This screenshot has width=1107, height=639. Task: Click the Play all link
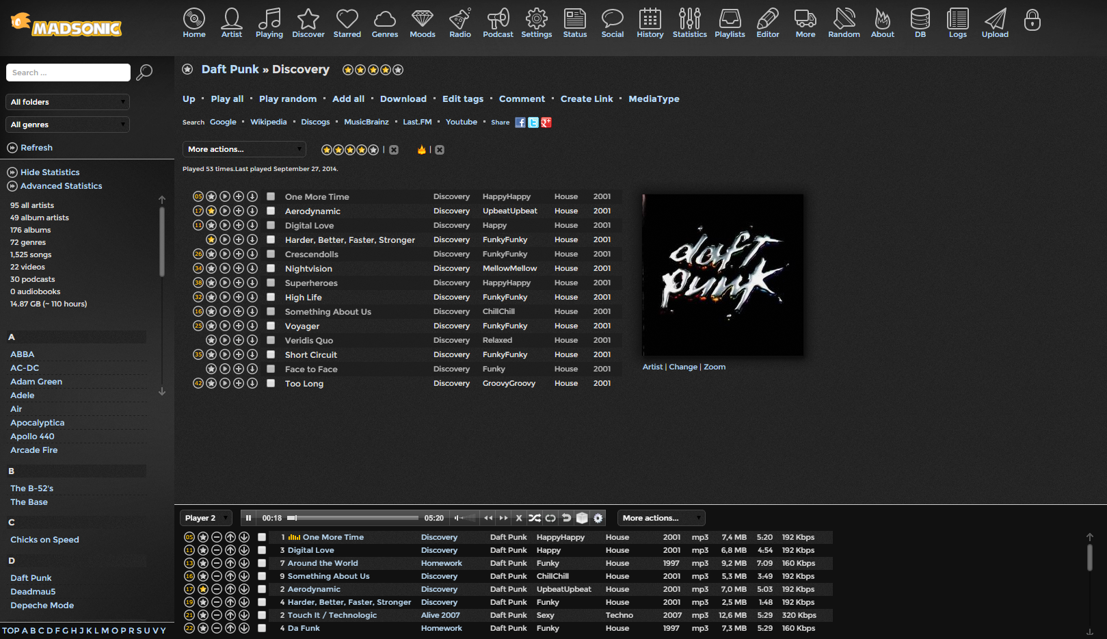pyautogui.click(x=227, y=99)
